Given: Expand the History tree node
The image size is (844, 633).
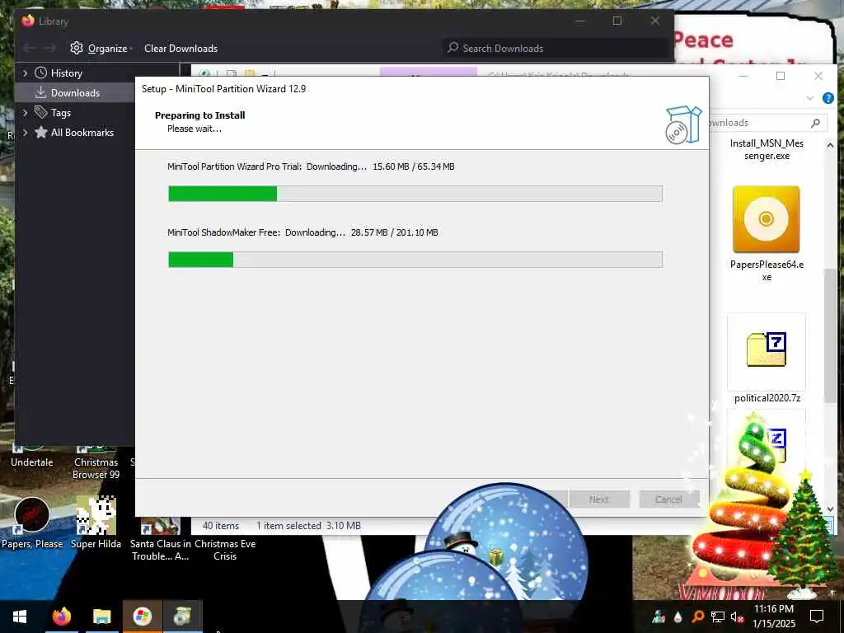Looking at the screenshot, I should tap(25, 73).
